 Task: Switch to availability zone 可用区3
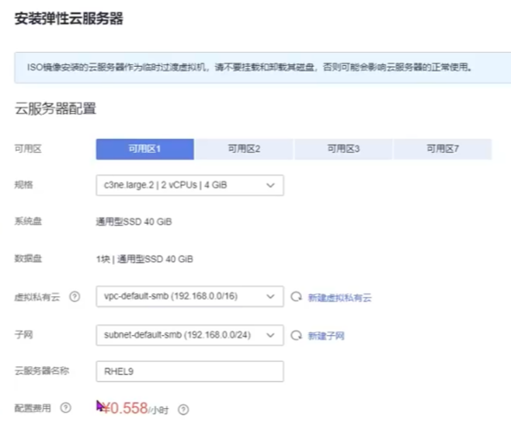click(x=343, y=148)
